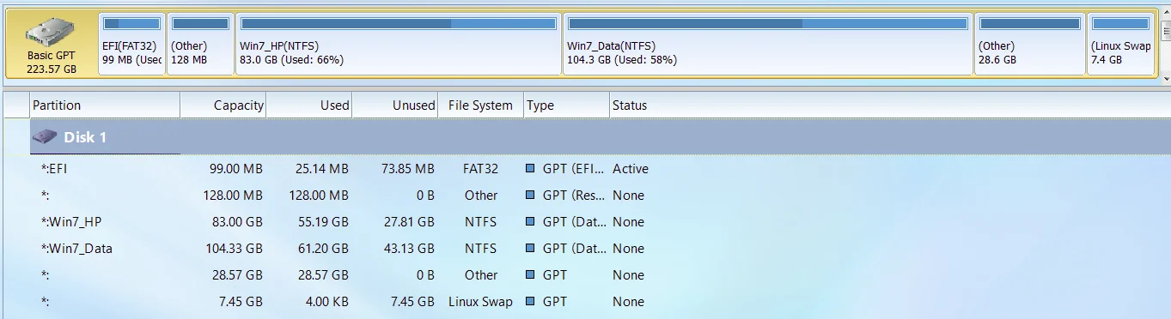Click the FAT32 file system cell
The height and width of the screenshot is (319, 1171).
(480, 169)
